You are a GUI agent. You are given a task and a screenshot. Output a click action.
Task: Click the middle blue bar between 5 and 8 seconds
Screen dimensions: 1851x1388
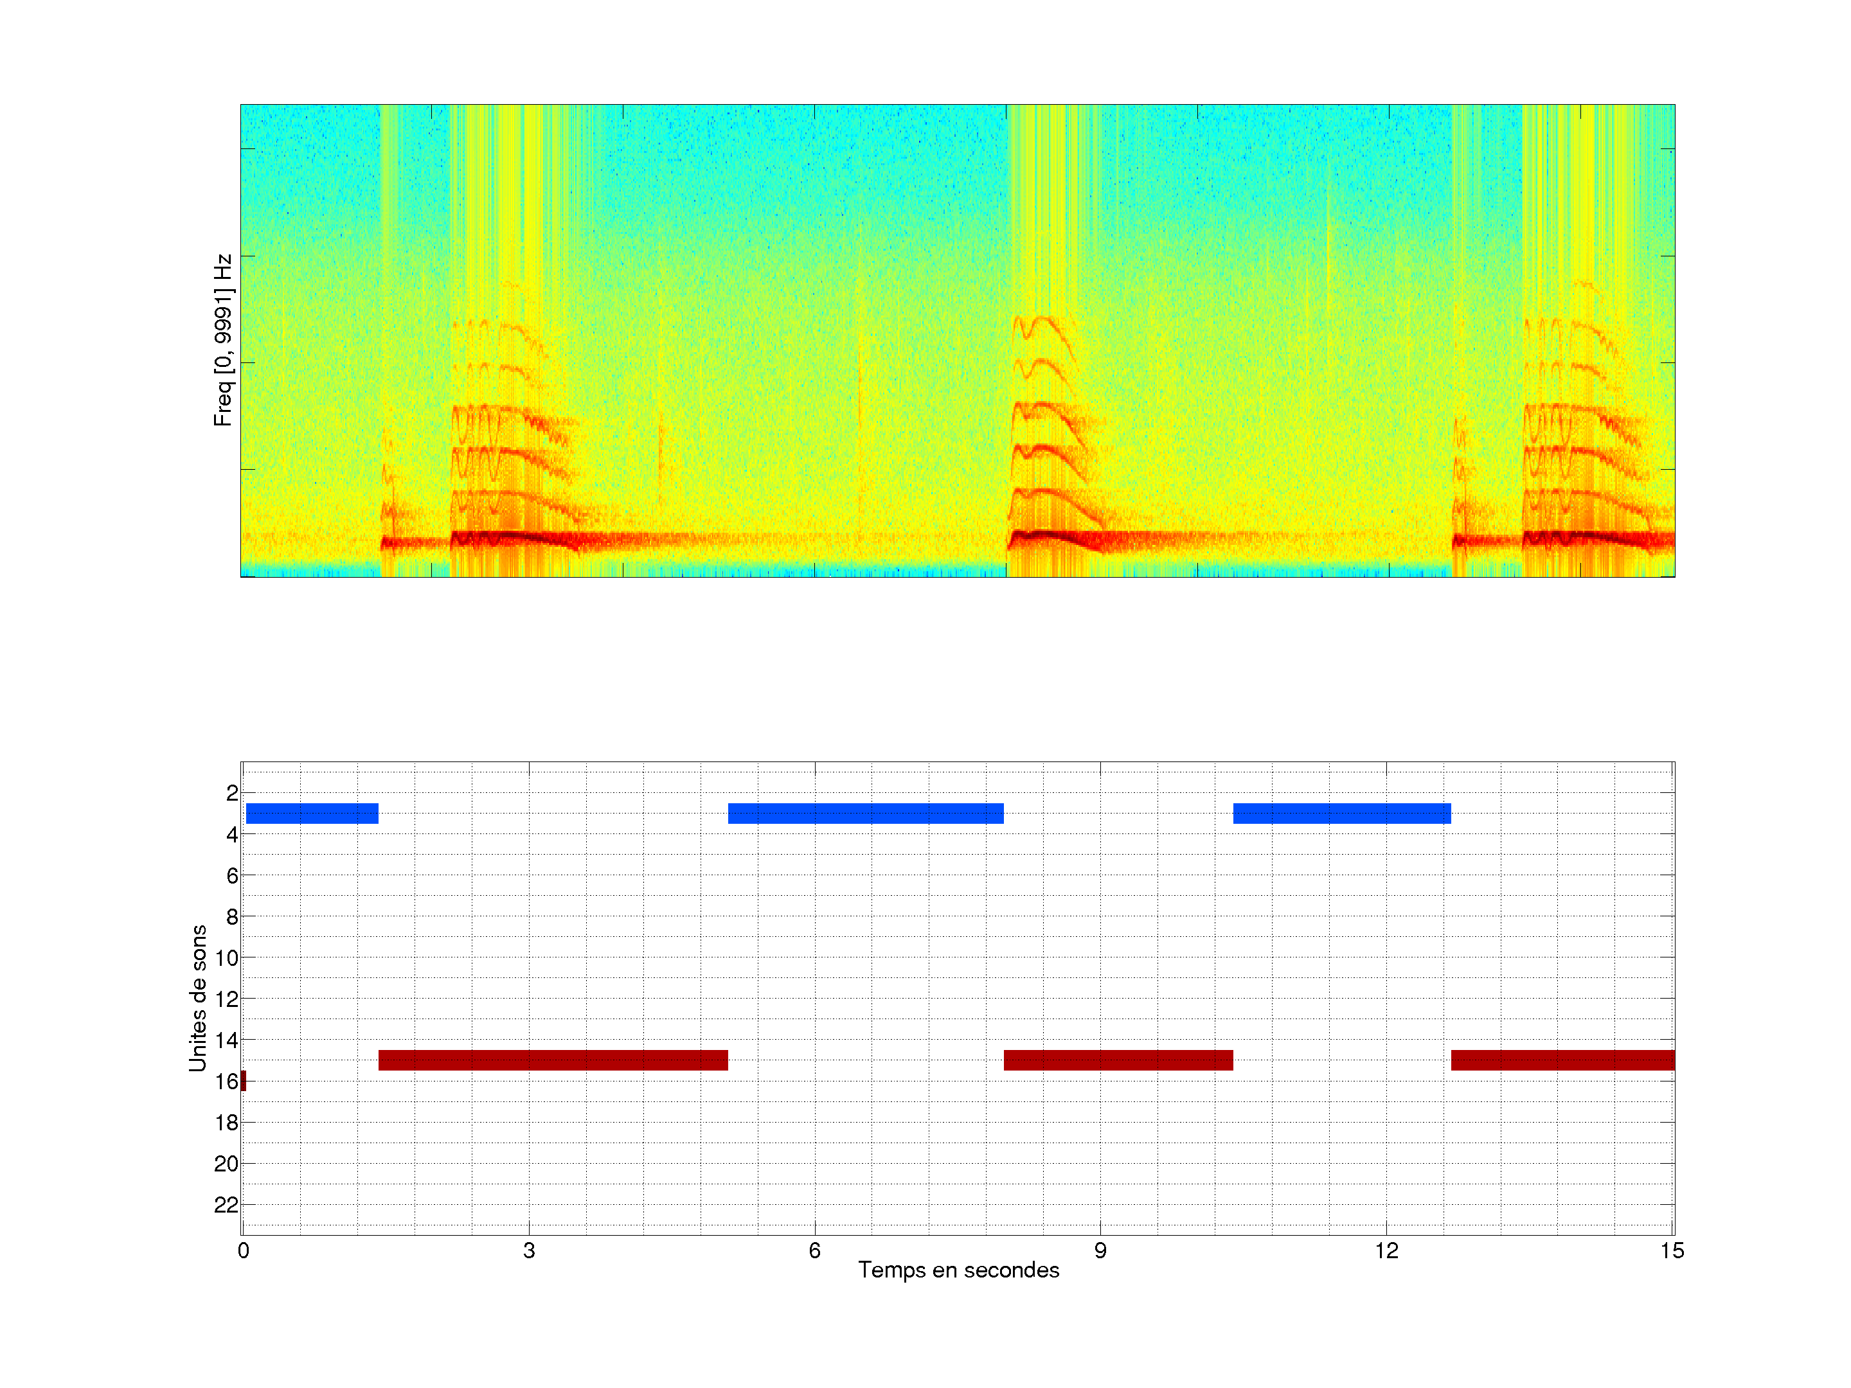point(865,814)
